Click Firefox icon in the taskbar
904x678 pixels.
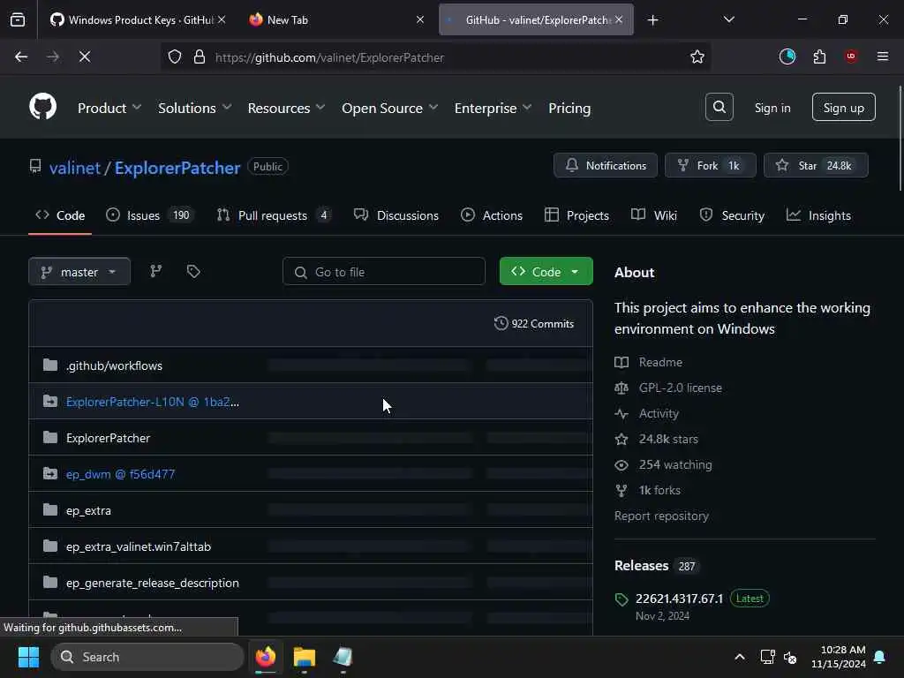(265, 657)
